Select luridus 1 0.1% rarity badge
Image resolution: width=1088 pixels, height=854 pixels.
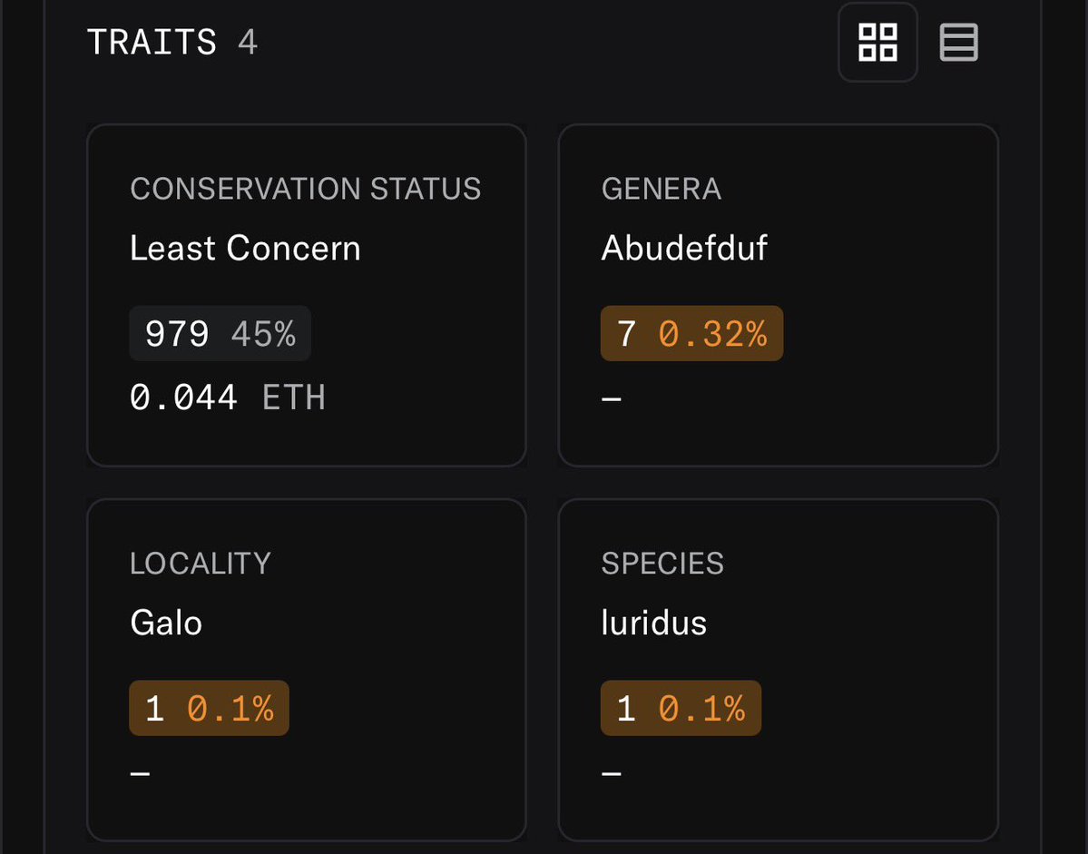tap(681, 708)
